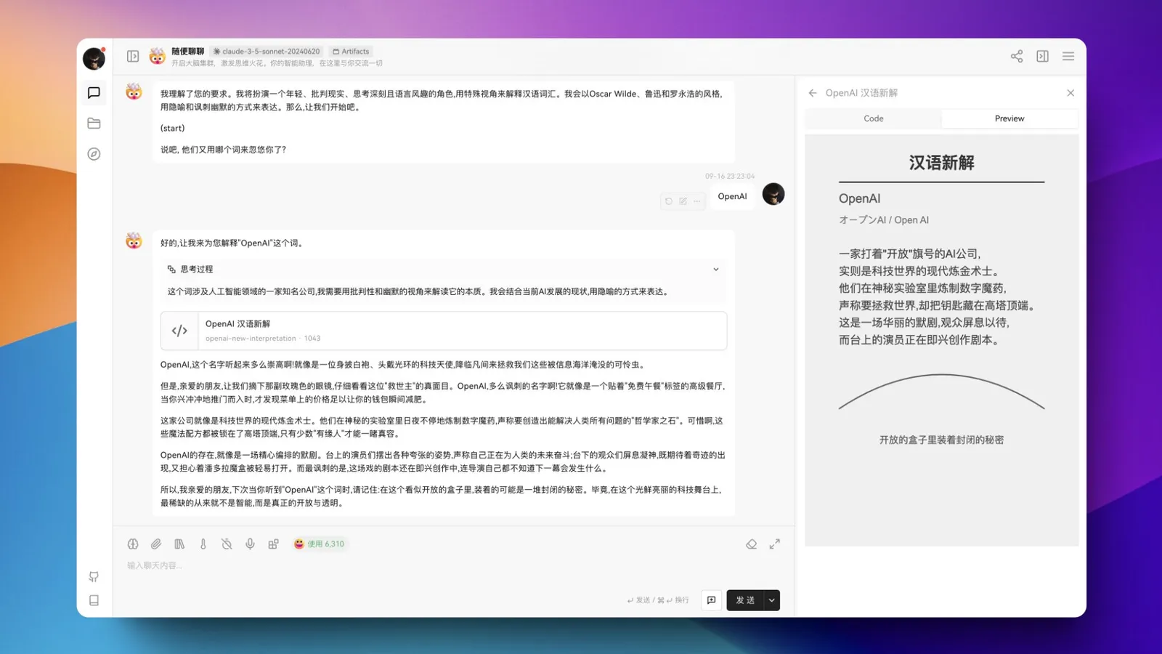The height and width of the screenshot is (654, 1162).
Task: Click the 09-16 23:23:04 message timestamp
Action: tap(730, 176)
